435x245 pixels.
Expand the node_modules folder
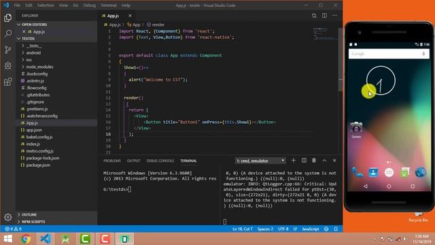coord(56,67)
